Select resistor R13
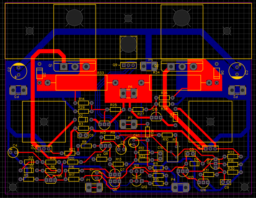 [x=118, y=164]
